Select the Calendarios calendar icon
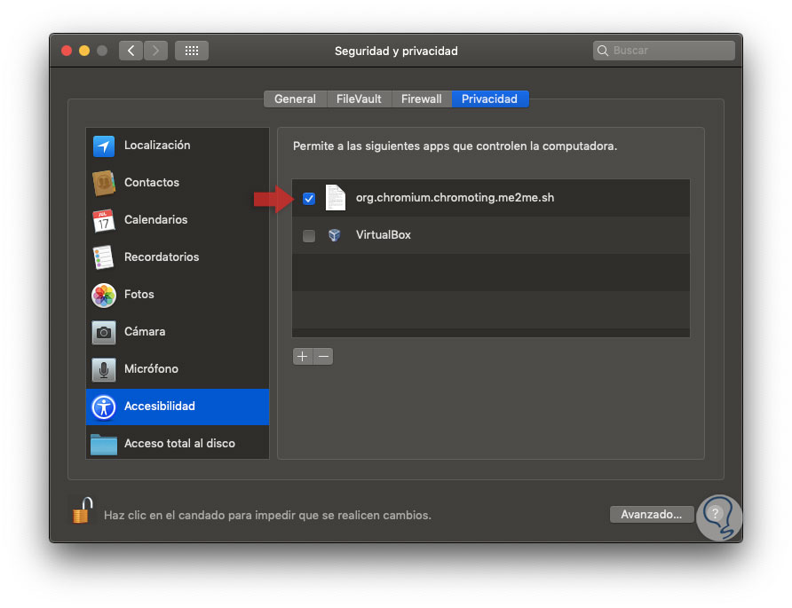Image resolution: width=792 pixels, height=608 pixels. click(104, 220)
